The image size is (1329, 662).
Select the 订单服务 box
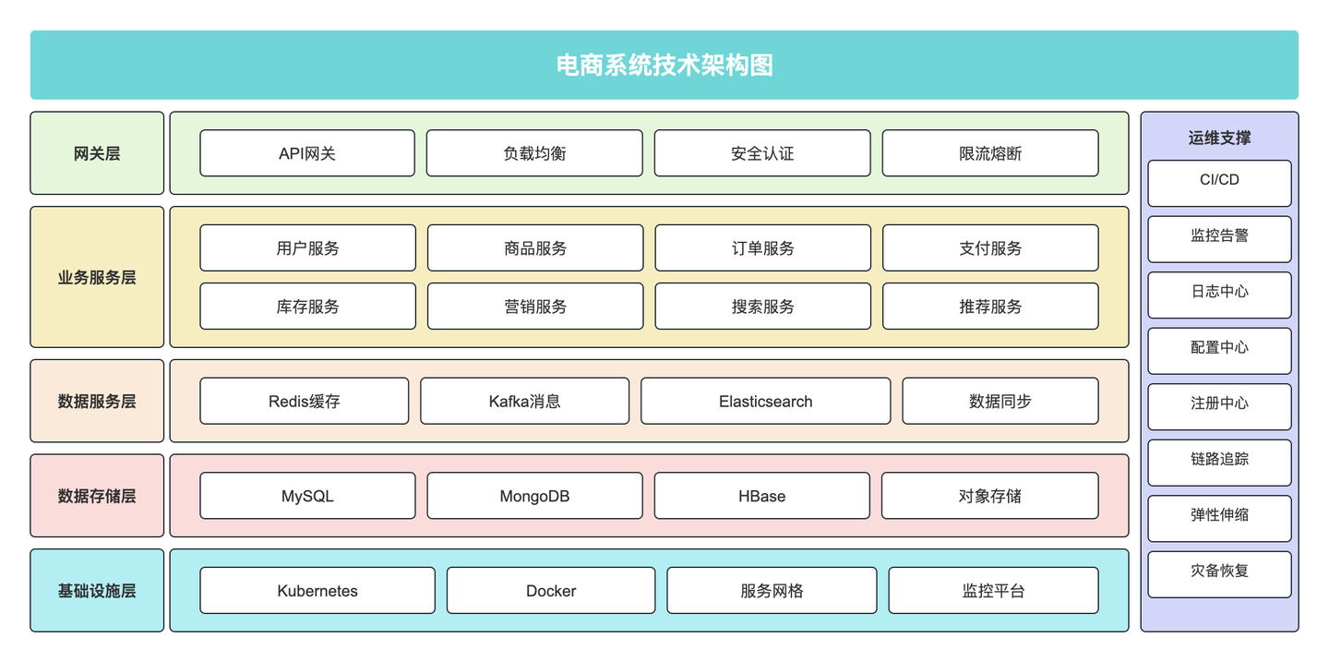[763, 248]
